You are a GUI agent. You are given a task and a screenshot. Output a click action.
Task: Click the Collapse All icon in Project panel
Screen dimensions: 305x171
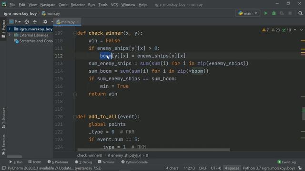(35, 22)
